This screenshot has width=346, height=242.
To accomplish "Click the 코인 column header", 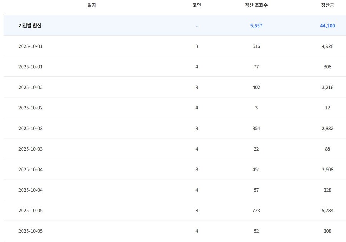I will tap(196, 5).
